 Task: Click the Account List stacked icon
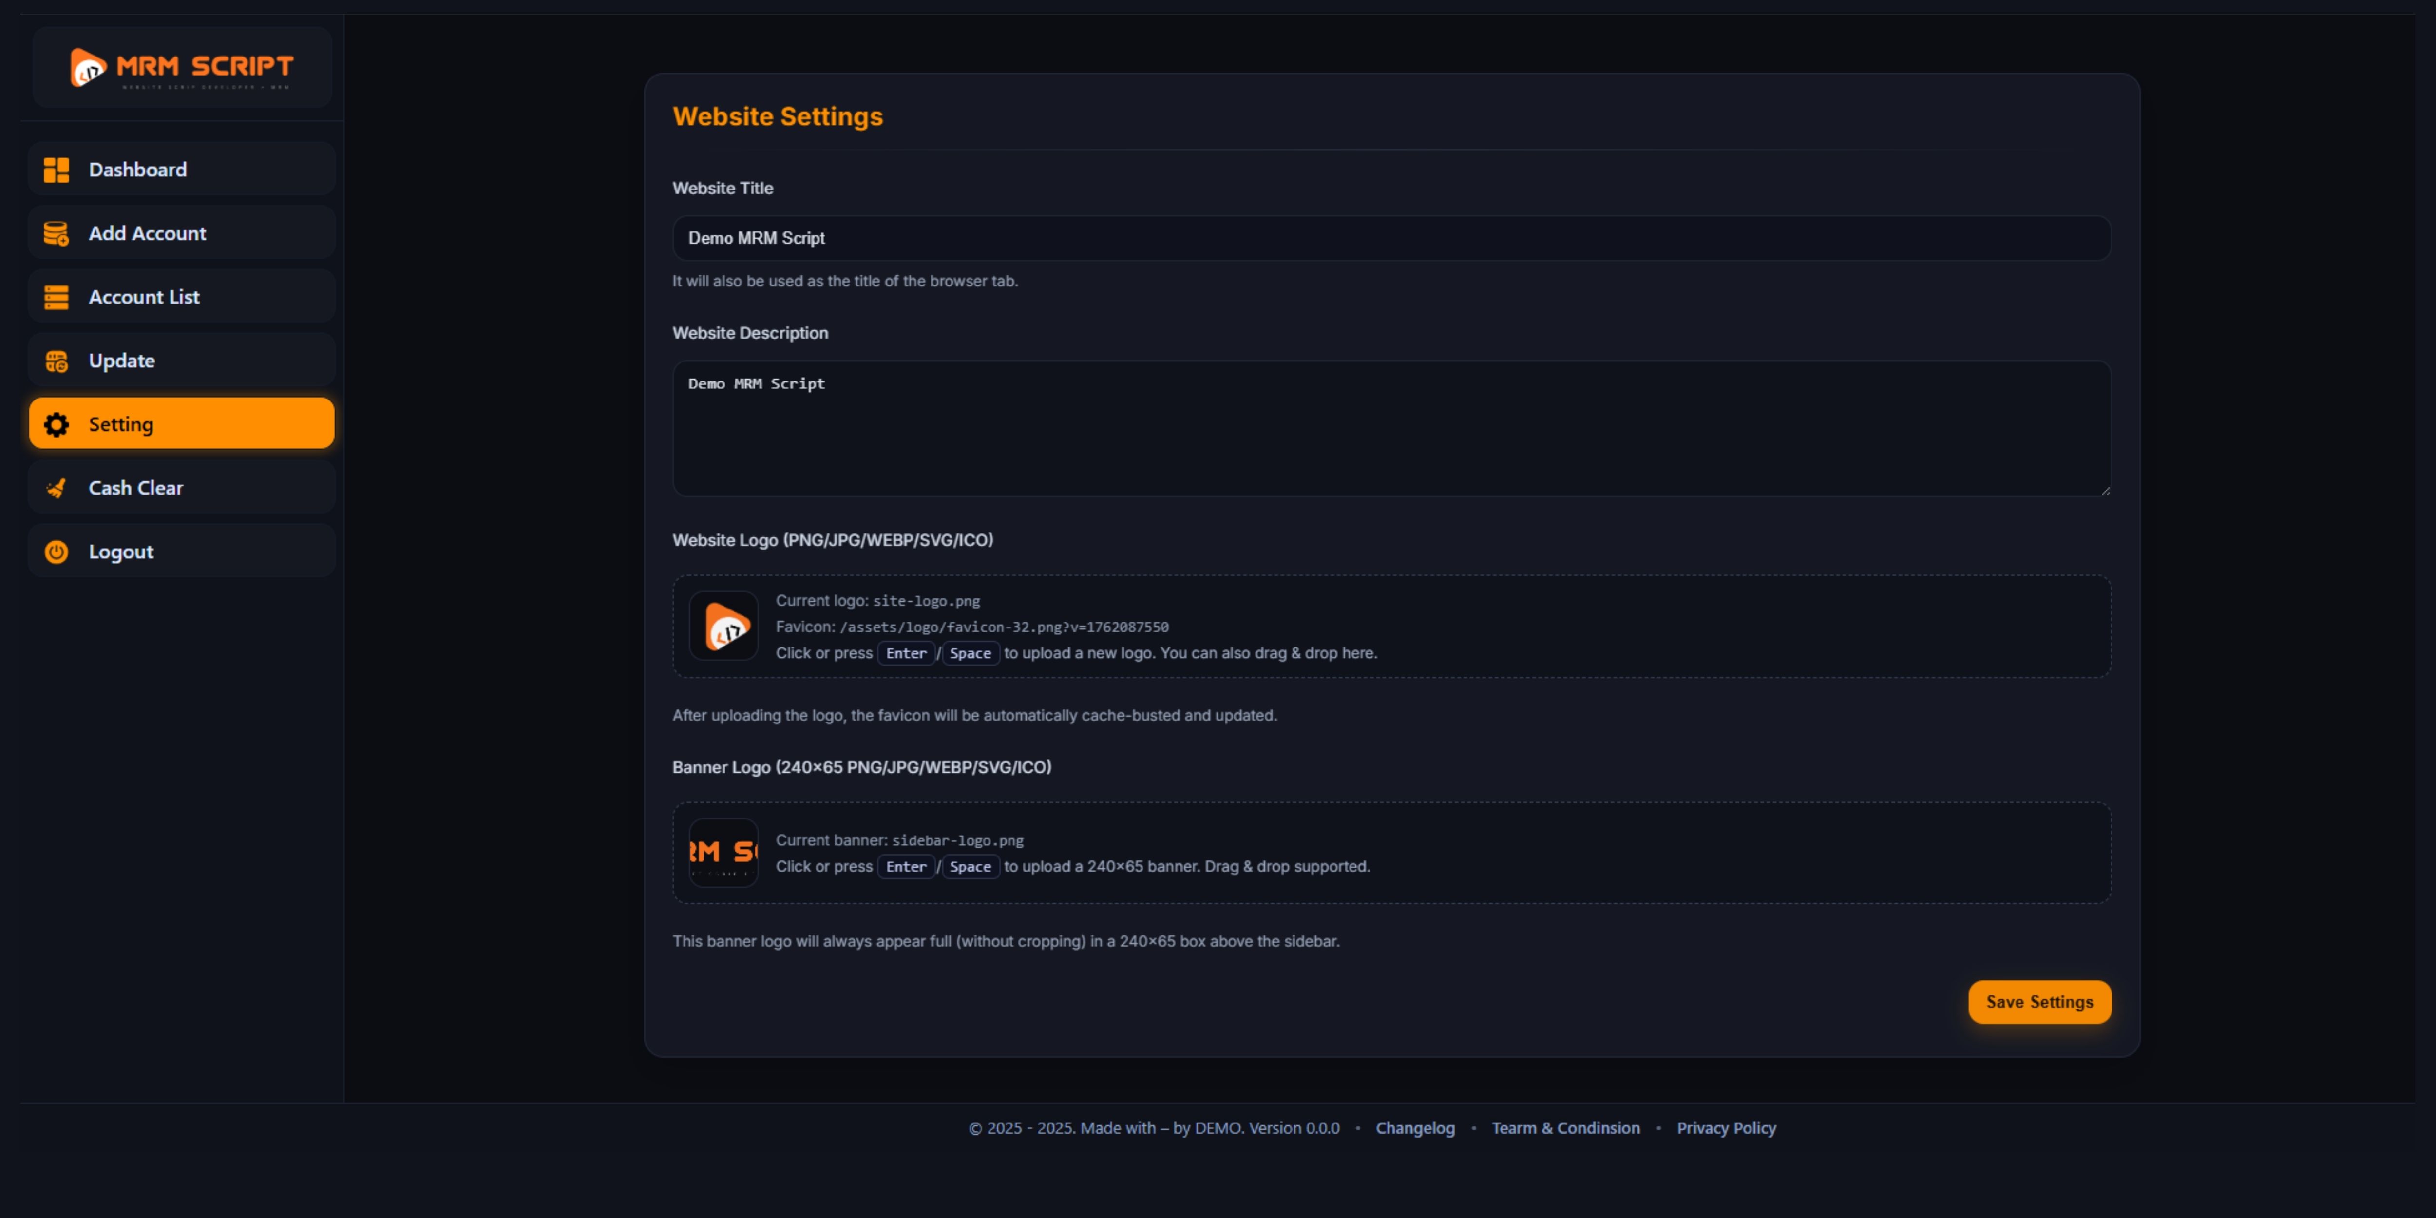pos(57,297)
